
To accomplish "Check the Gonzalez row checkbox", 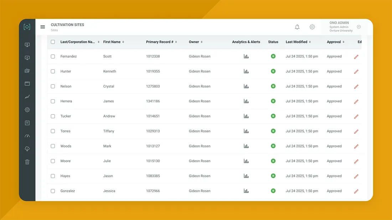I will (53, 191).
